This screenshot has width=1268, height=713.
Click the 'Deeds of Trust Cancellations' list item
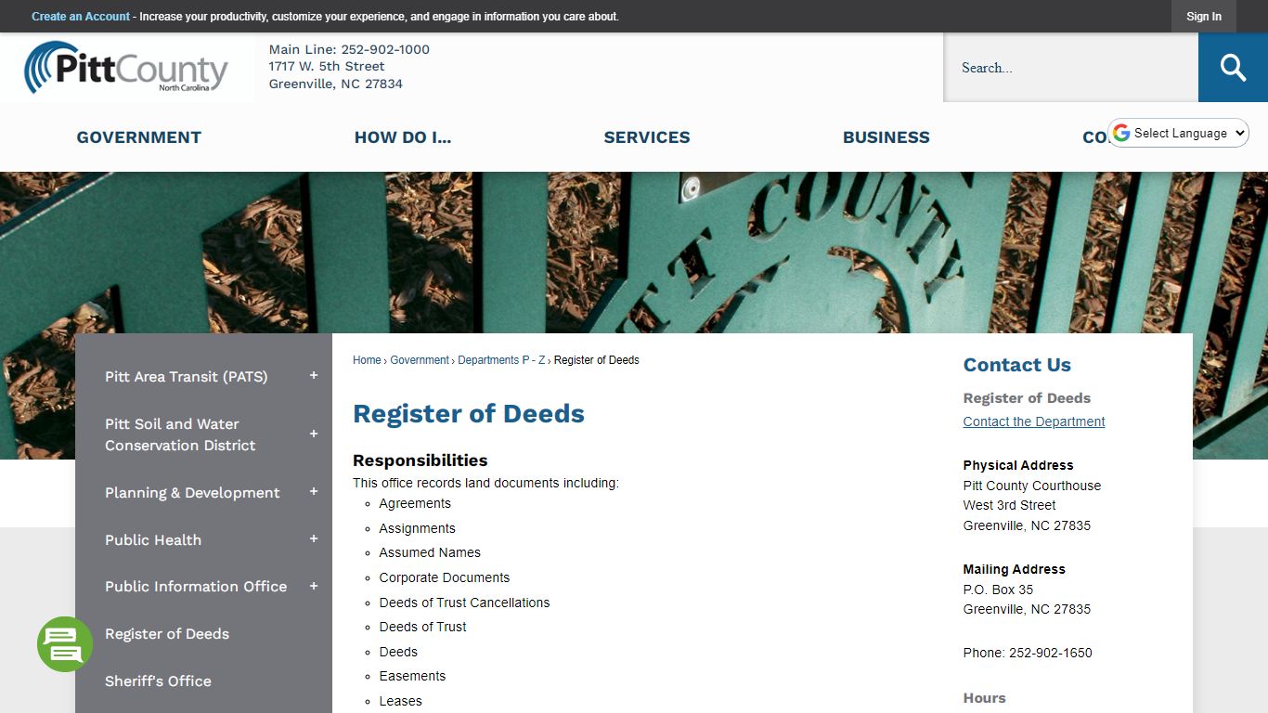click(x=464, y=603)
